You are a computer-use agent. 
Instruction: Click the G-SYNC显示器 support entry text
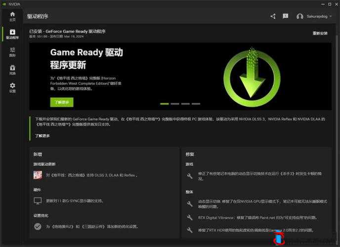pyautogui.click(x=74, y=201)
